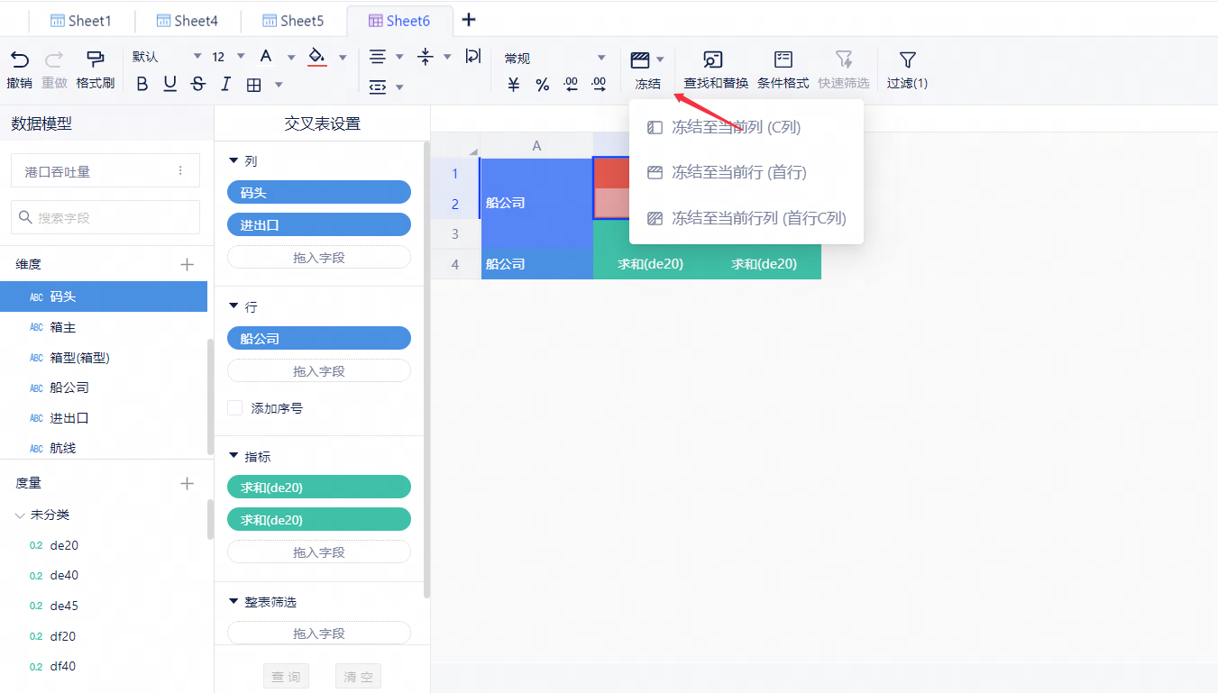This screenshot has width=1218, height=693.
Task: Switch to the Sheet4 tab
Action: (187, 21)
